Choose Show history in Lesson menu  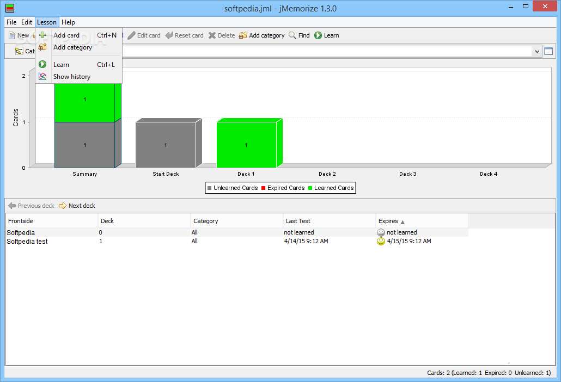[x=79, y=77]
